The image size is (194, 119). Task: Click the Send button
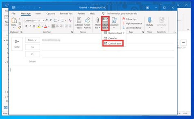pyautogui.click(x=17, y=44)
